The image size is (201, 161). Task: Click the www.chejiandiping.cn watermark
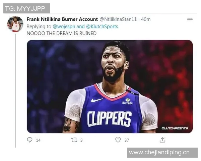159,153
